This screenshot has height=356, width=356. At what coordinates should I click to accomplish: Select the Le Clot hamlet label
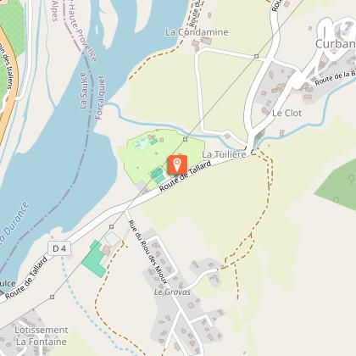(286, 114)
